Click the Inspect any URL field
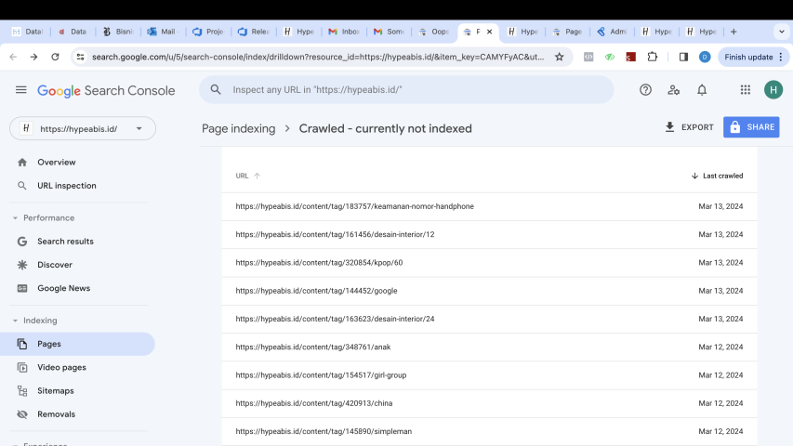Image resolution: width=793 pixels, height=446 pixels. pyautogui.click(x=406, y=89)
